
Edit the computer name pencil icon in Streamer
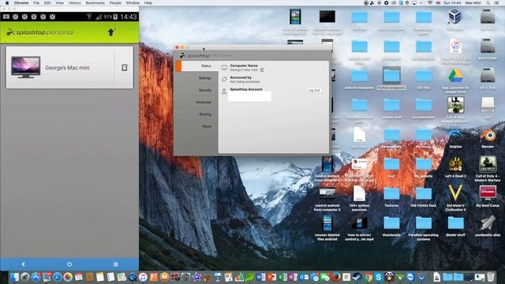tap(262, 70)
